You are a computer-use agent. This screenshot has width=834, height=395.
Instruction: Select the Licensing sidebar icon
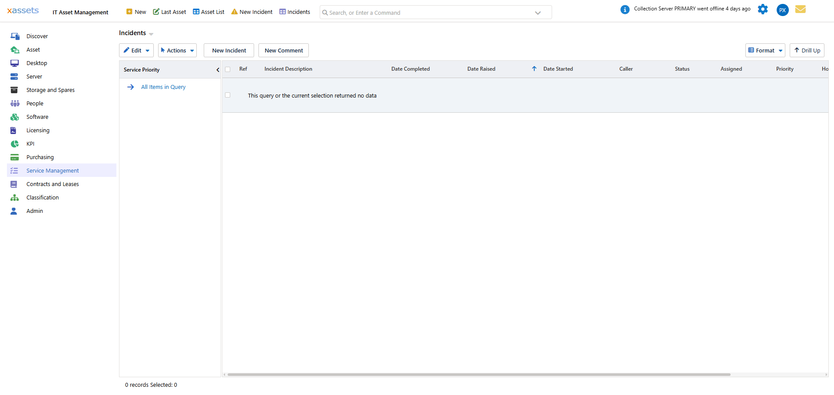click(15, 130)
